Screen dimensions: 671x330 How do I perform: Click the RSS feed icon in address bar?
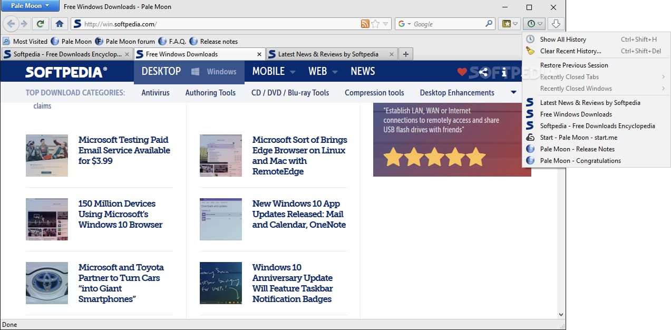pyautogui.click(x=365, y=24)
